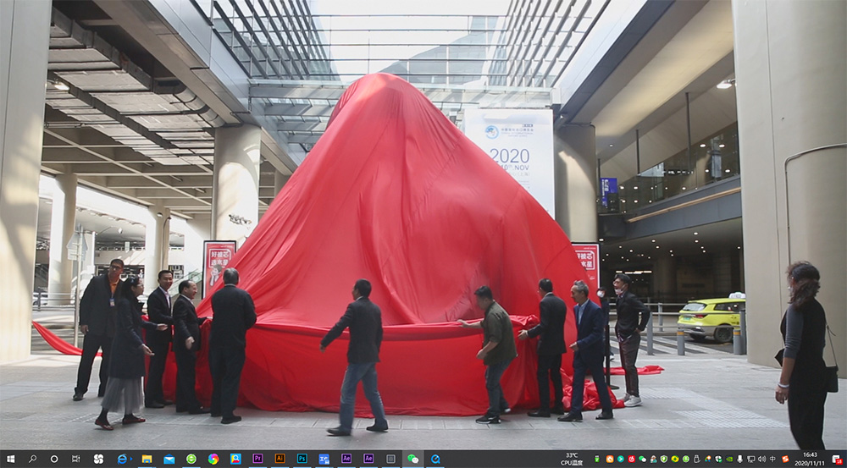Click the CPU temperature readout
Image resolution: width=847 pixels, height=468 pixels.
(572, 459)
